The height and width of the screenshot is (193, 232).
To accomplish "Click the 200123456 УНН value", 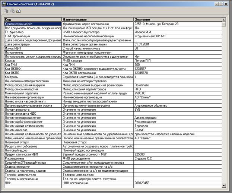I will point(142,183).
